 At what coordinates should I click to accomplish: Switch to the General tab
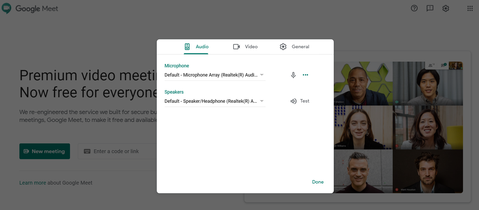coord(294,47)
